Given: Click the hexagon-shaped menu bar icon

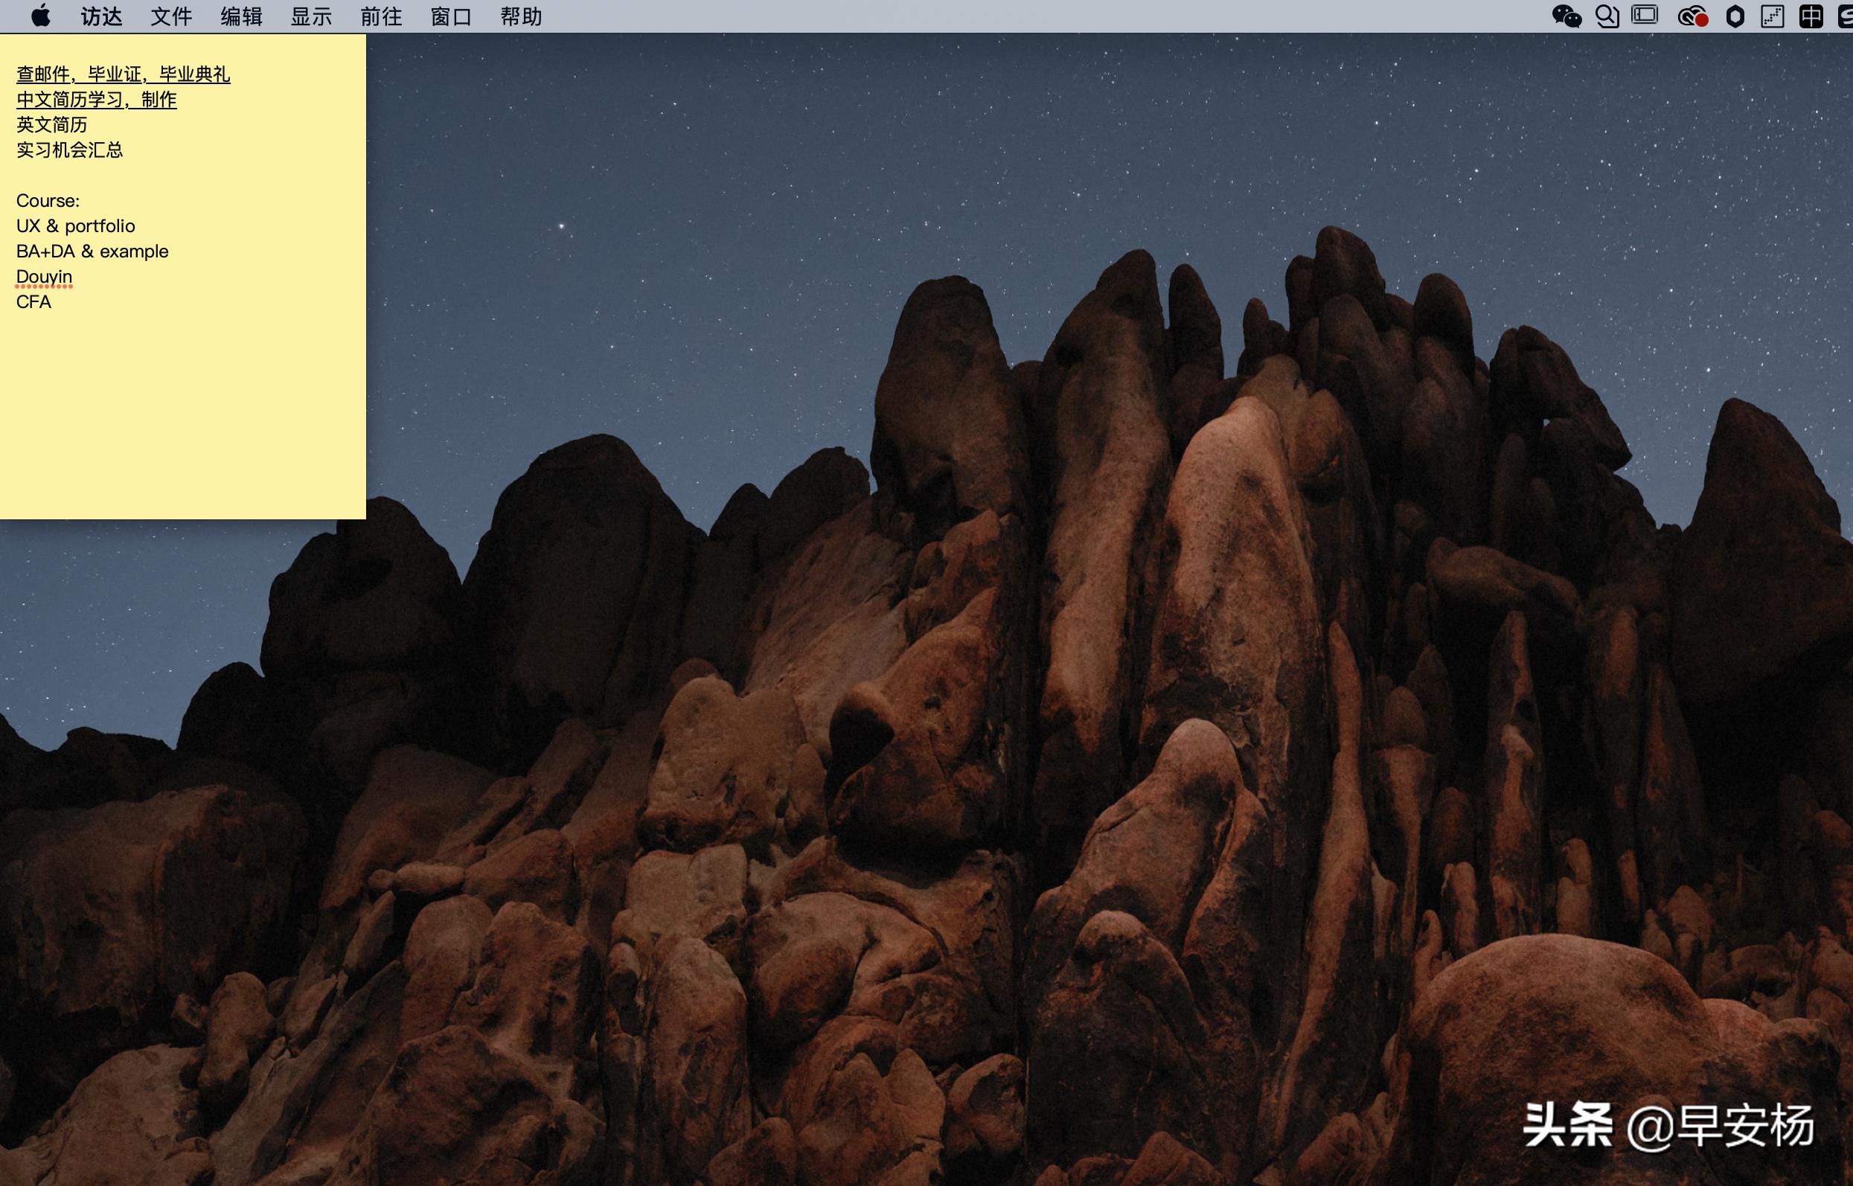Looking at the screenshot, I should [x=1735, y=16].
